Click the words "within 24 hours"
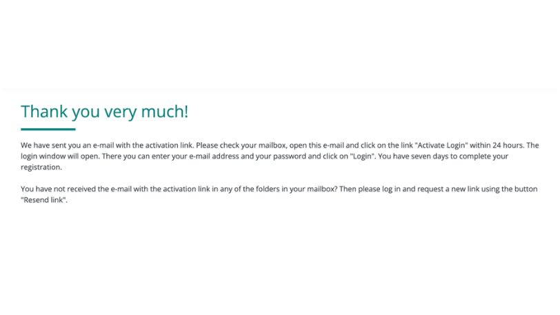This screenshot has height=315, width=560. click(x=497, y=145)
